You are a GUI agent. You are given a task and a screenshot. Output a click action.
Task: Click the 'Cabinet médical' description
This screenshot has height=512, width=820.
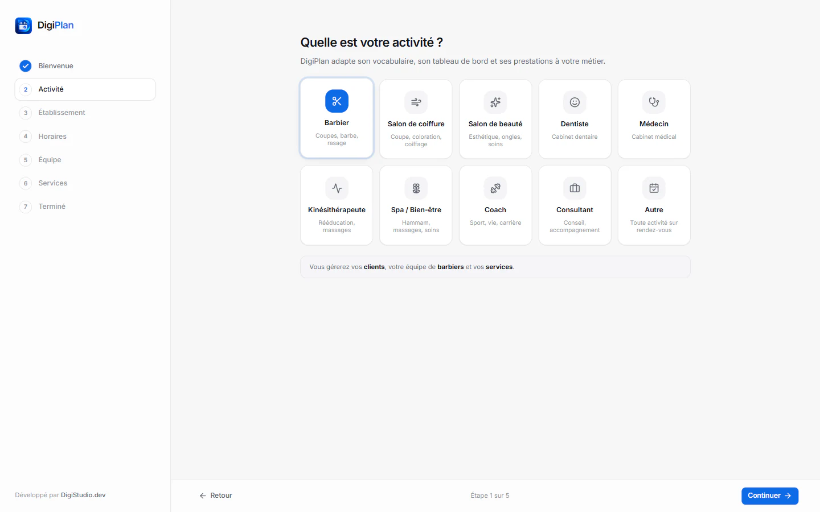654,137
